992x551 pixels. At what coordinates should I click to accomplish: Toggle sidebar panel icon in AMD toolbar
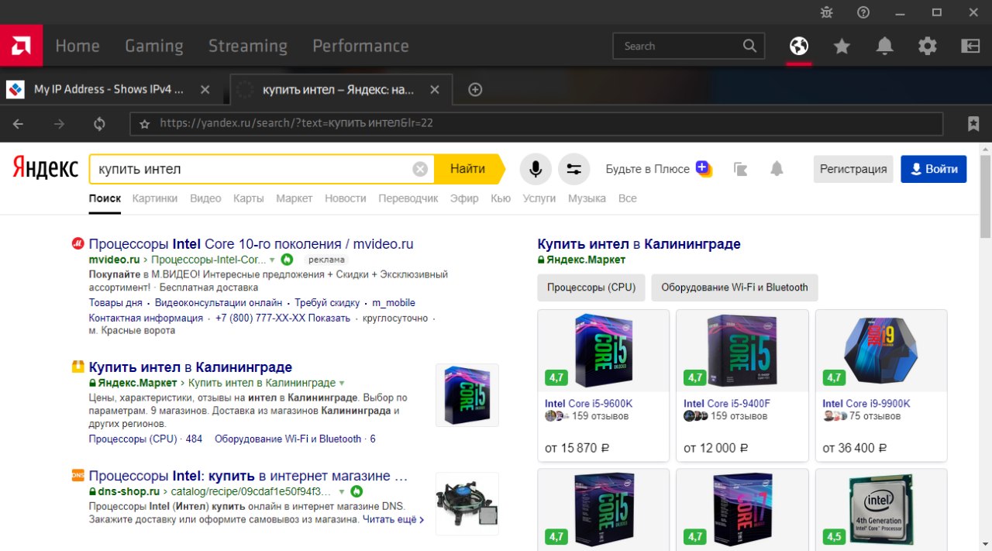point(970,46)
